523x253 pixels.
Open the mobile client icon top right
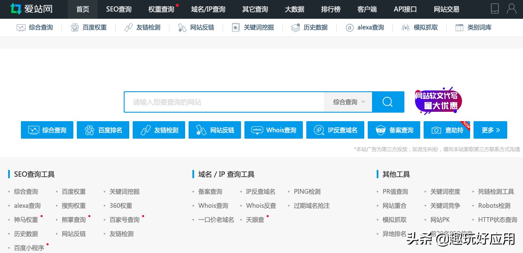pos(494,9)
